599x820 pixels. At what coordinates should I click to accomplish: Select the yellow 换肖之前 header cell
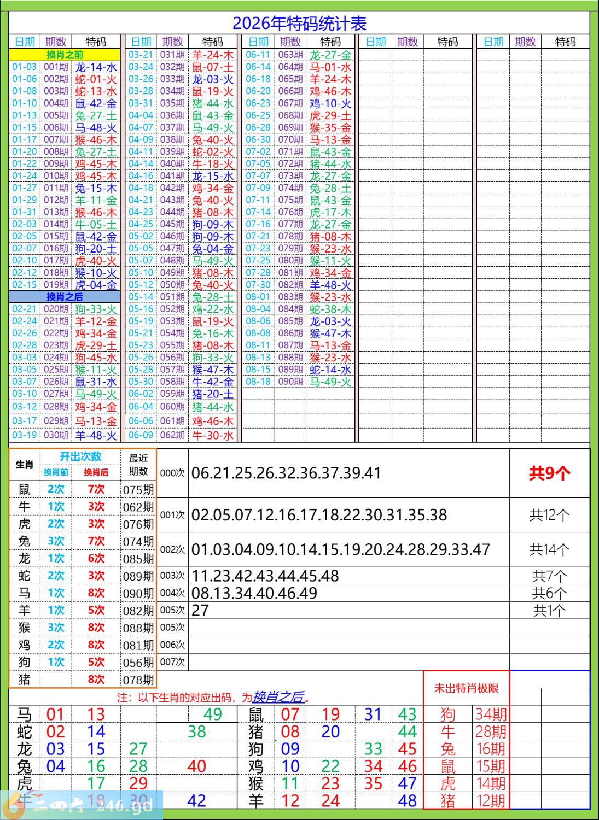tap(65, 55)
